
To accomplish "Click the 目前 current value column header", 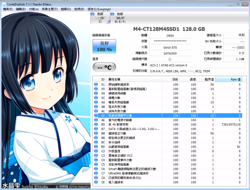I will 171,79.
